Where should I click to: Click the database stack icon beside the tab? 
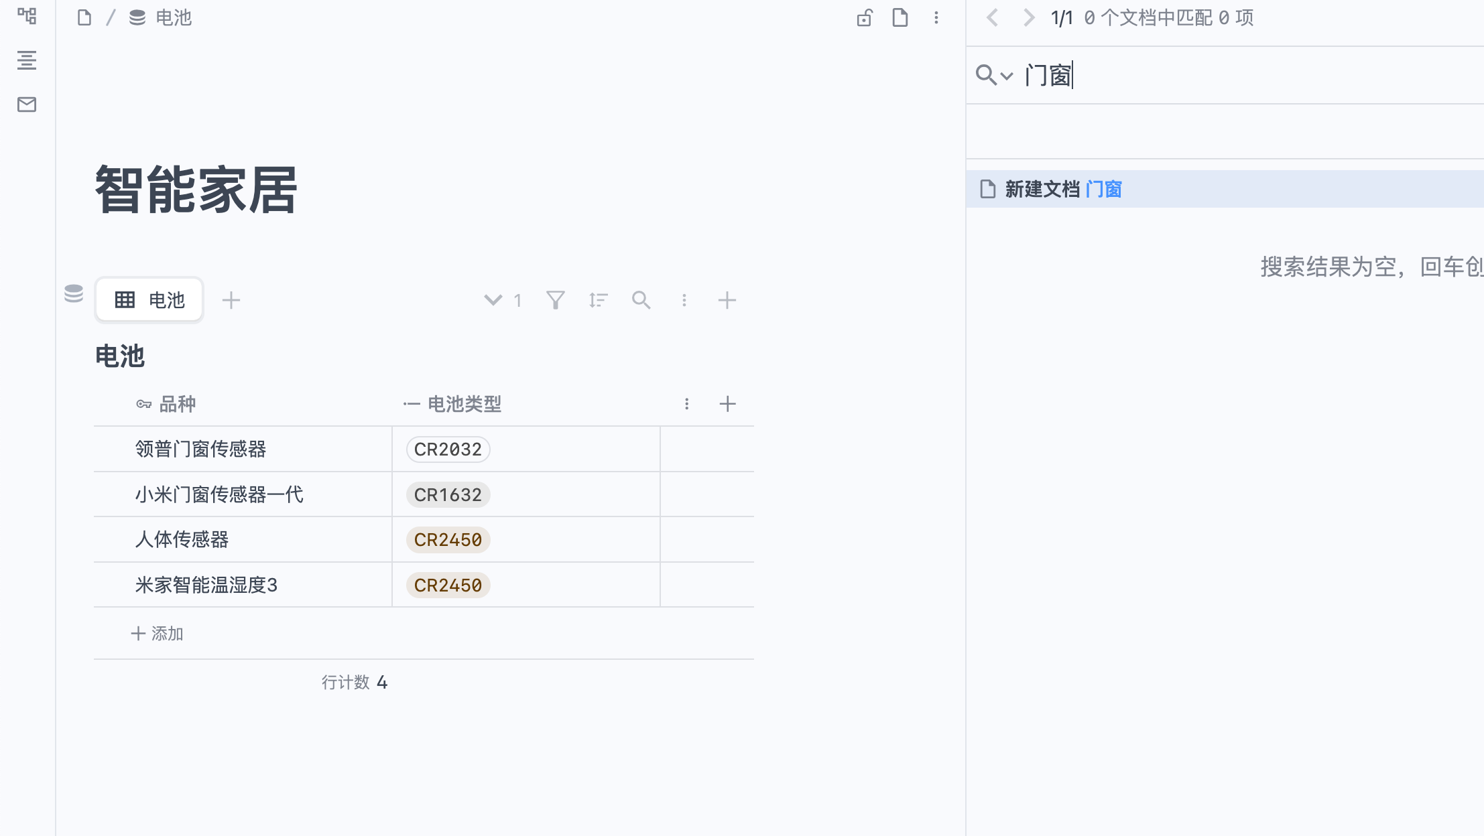(x=74, y=293)
